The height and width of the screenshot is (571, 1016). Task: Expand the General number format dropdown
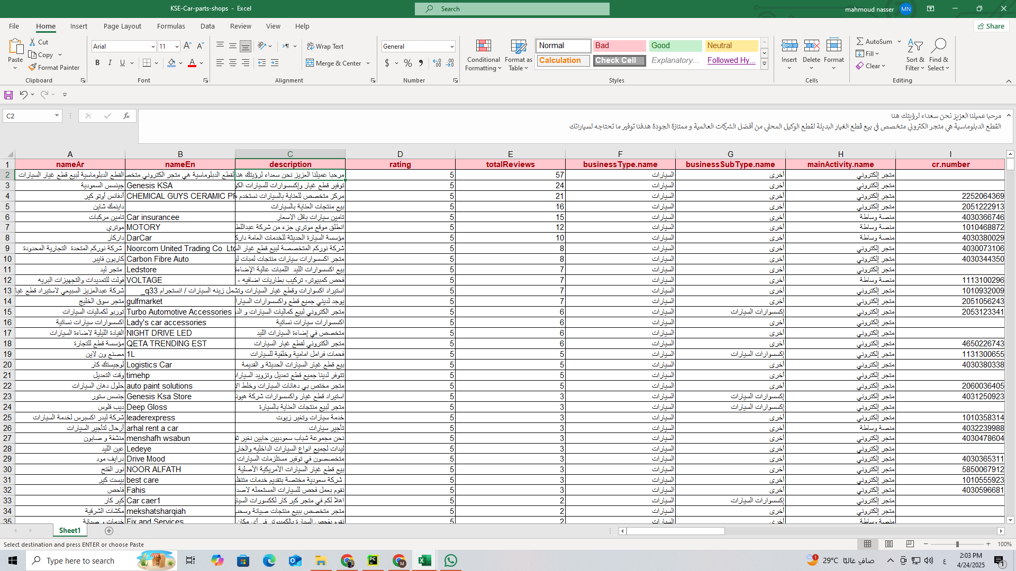[452, 47]
